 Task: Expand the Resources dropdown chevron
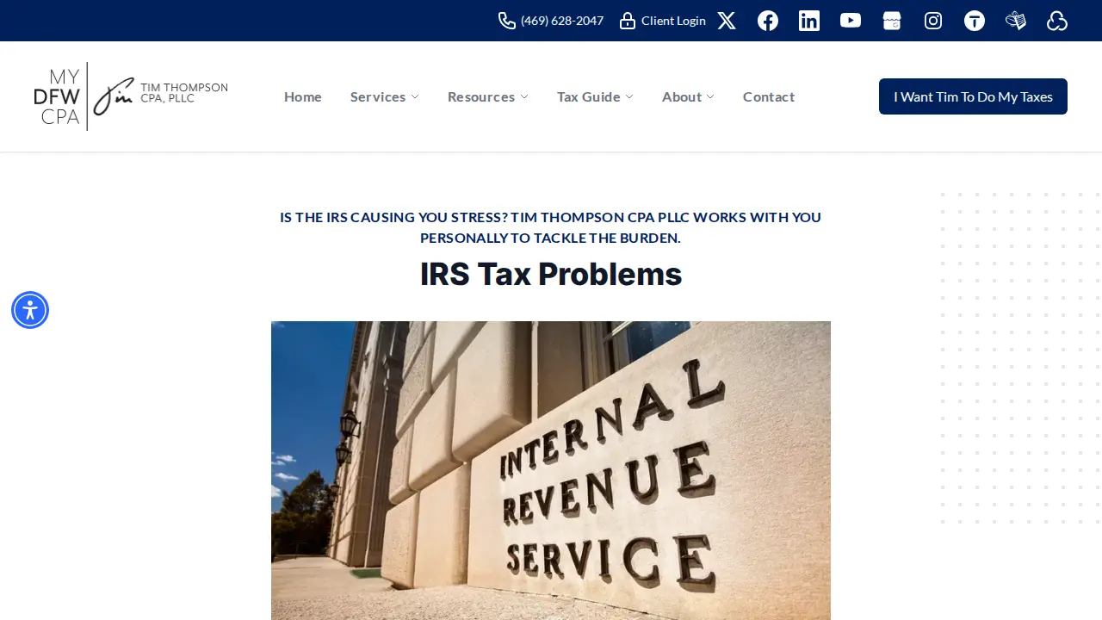[x=524, y=96]
